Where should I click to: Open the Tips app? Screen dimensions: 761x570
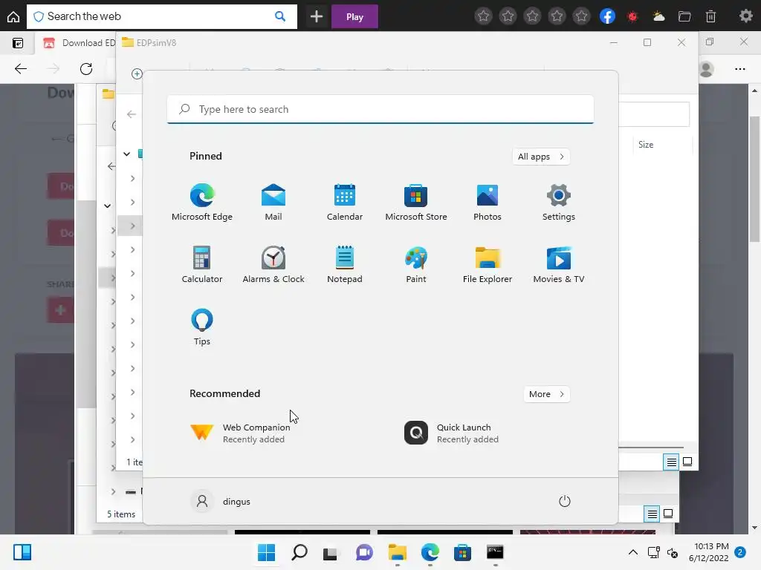pyautogui.click(x=202, y=327)
